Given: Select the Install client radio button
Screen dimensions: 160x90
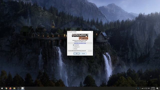Looking at the screenshot, I should [x=73, y=45].
